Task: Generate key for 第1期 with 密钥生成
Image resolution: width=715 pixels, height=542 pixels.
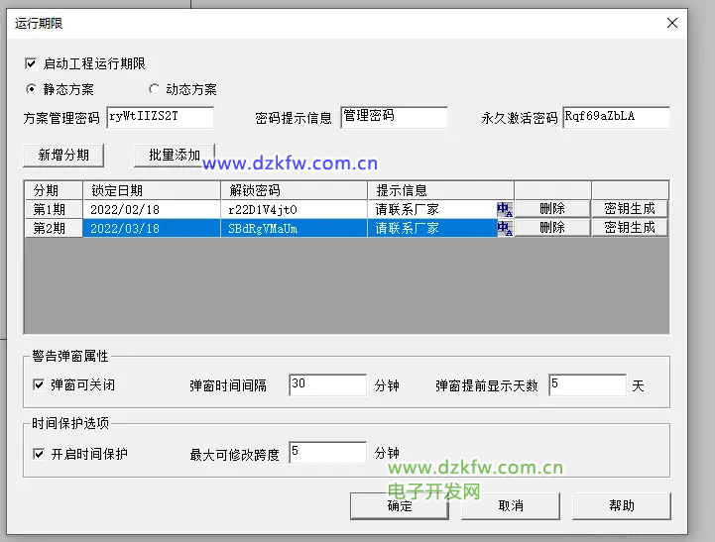Action: (x=630, y=209)
